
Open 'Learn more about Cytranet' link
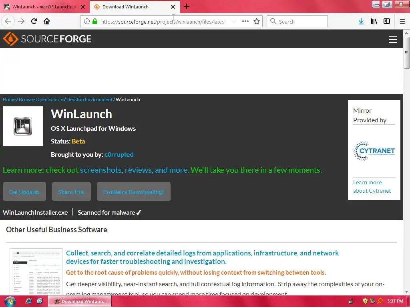pyautogui.click(x=372, y=187)
